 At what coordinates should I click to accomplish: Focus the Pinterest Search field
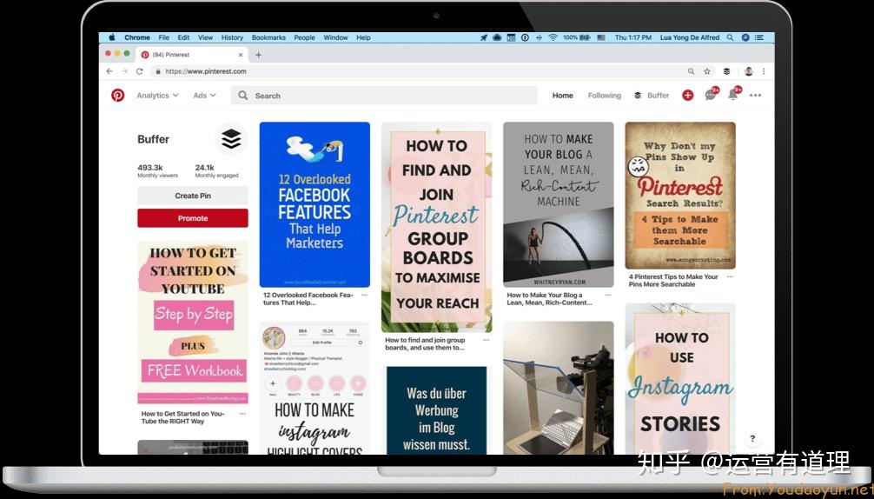pos(384,96)
